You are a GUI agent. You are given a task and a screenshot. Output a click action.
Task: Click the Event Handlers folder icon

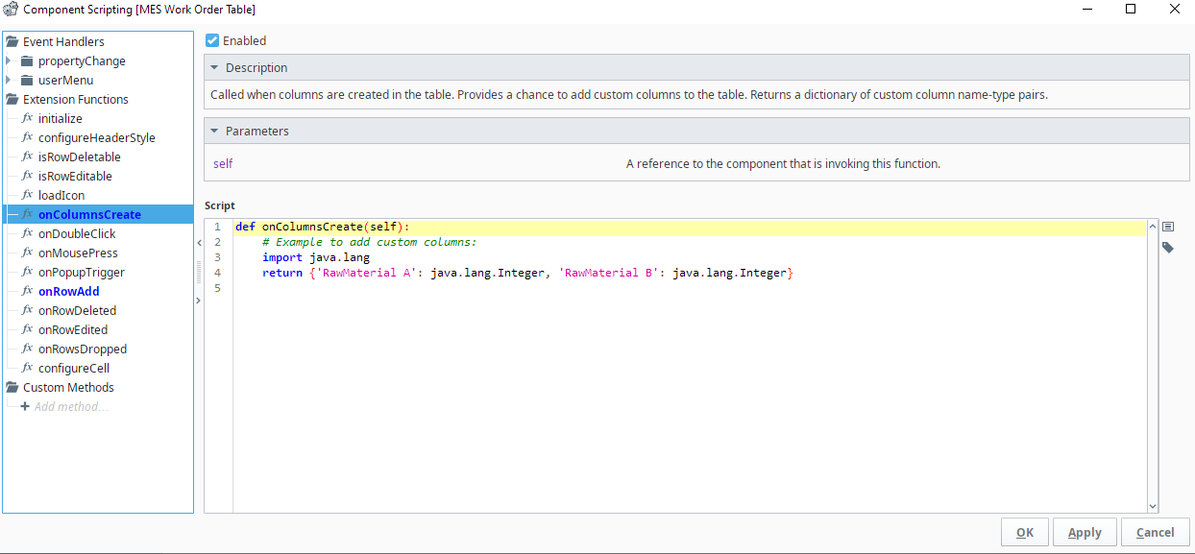coord(12,42)
